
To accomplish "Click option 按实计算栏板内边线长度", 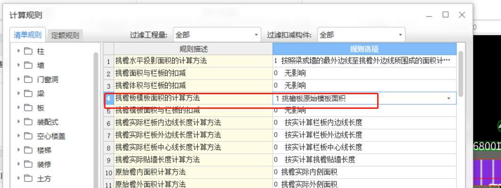I will coord(364,123).
